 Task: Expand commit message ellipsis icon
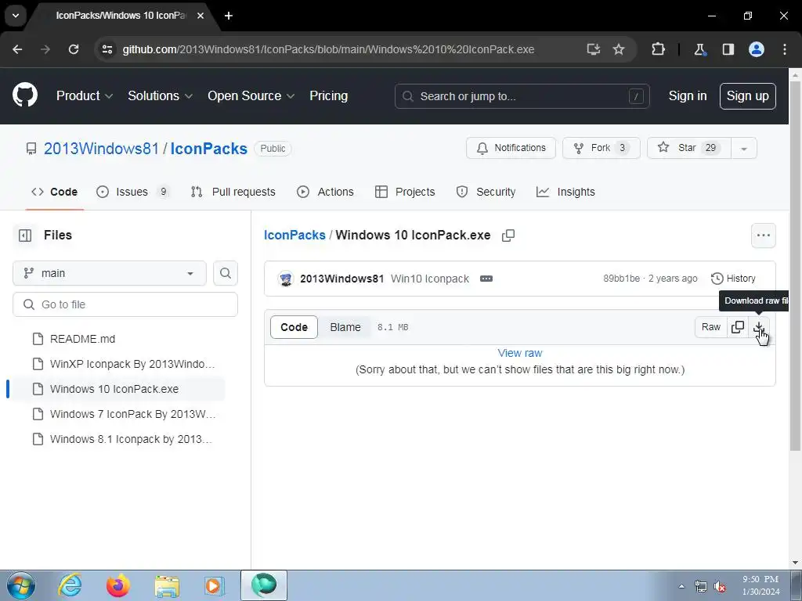click(x=486, y=279)
